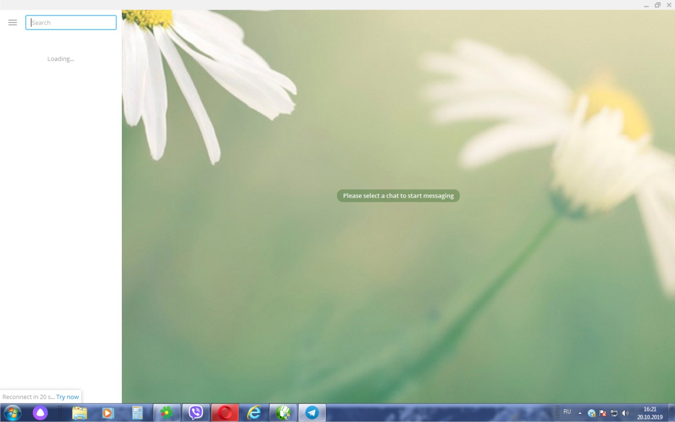Click into the Search input field
This screenshot has width=675, height=422.
tap(71, 22)
